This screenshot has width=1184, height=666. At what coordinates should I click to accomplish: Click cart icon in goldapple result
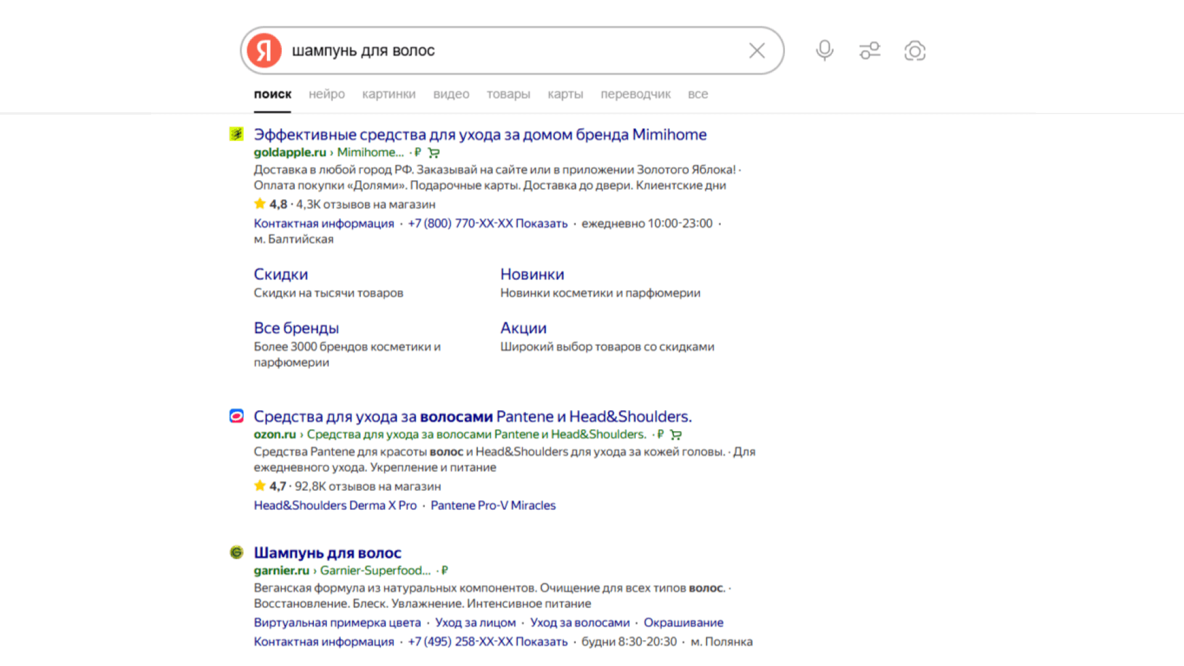click(x=434, y=153)
